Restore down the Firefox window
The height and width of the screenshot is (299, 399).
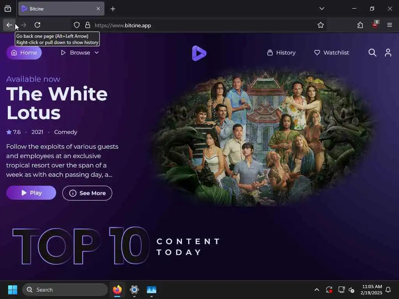[372, 9]
